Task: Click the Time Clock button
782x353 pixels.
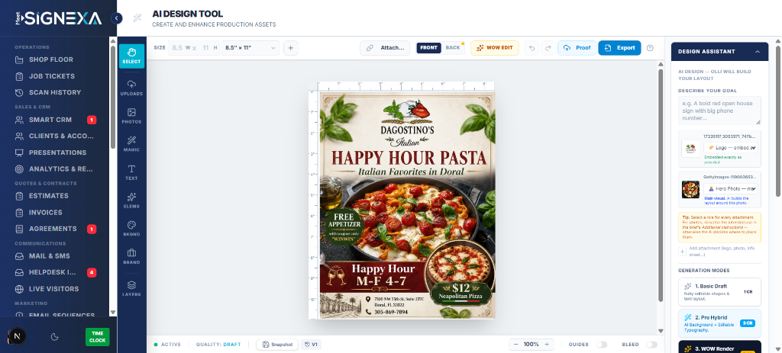Action: coord(97,337)
